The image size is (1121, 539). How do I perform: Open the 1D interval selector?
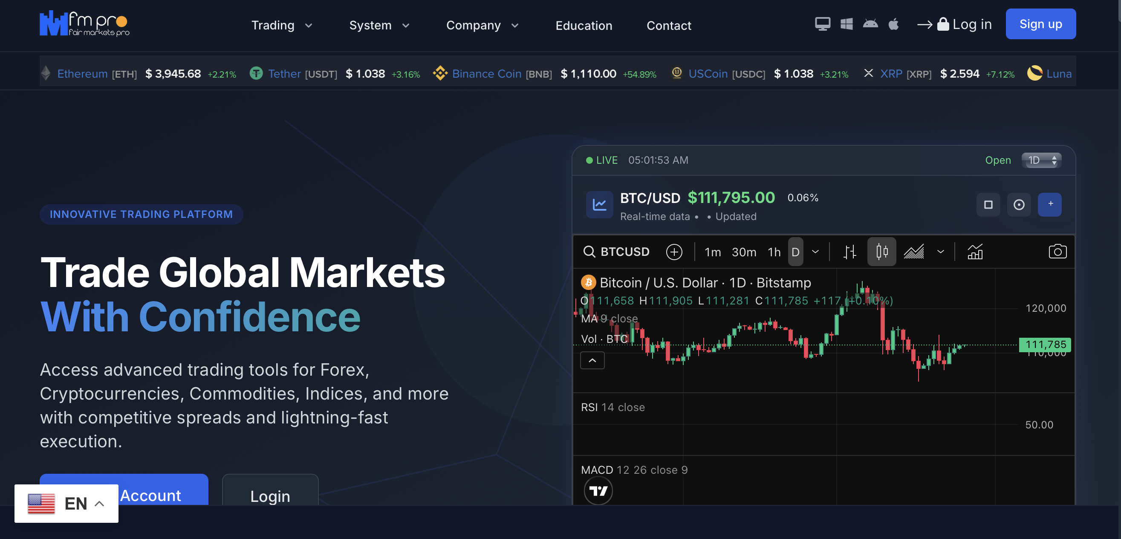(1041, 160)
